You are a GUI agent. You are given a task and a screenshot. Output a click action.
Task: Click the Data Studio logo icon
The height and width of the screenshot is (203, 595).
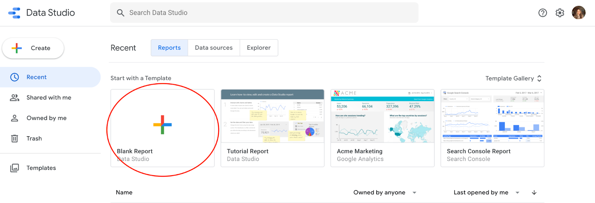pyautogui.click(x=15, y=13)
